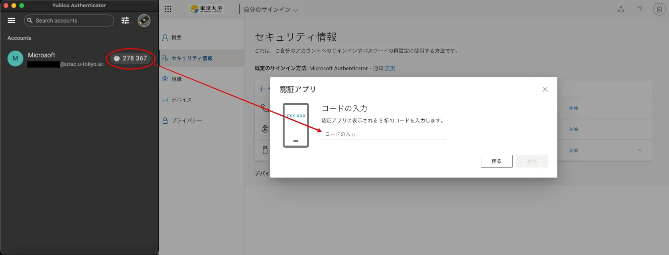This screenshot has width=669, height=255.
Task: Open the app launcher grid icon
Action: point(168,9)
